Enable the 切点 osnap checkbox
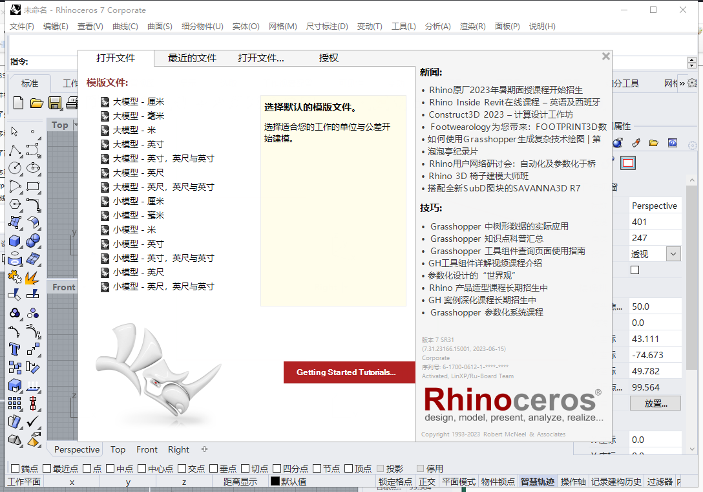Viewport: 703px width, 492px height. pos(246,468)
